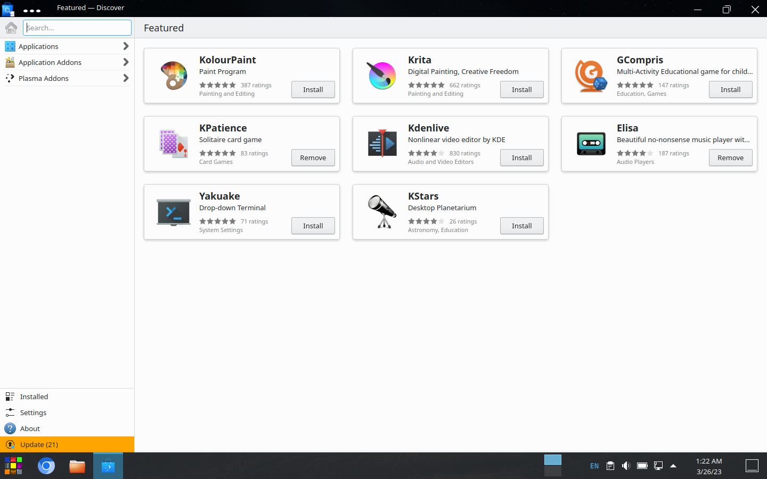The image size is (767, 479).
Task: Click the Settings sliders icon
Action: point(10,412)
